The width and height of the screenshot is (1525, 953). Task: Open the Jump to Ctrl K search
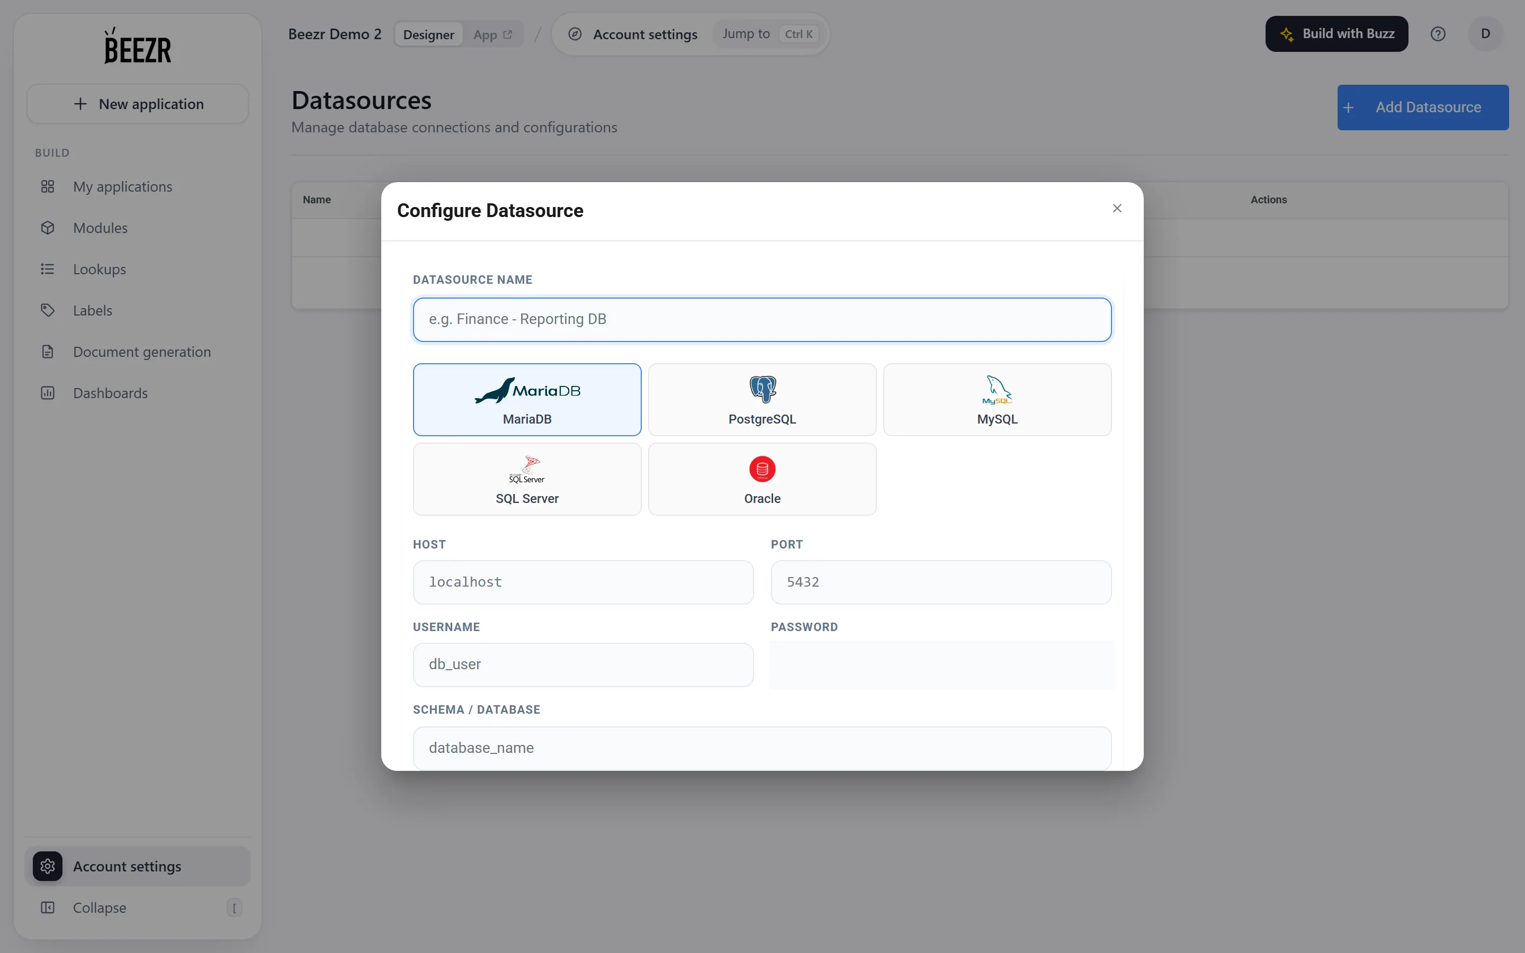(x=769, y=34)
